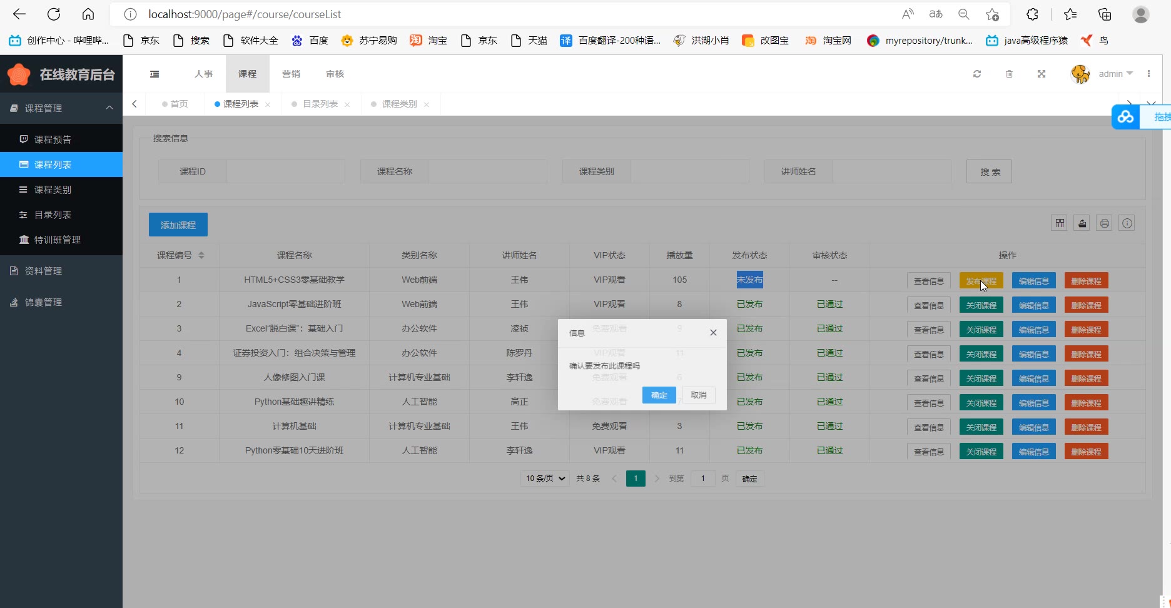Click the 添加课程 button
The width and height of the screenshot is (1171, 608).
point(178,225)
